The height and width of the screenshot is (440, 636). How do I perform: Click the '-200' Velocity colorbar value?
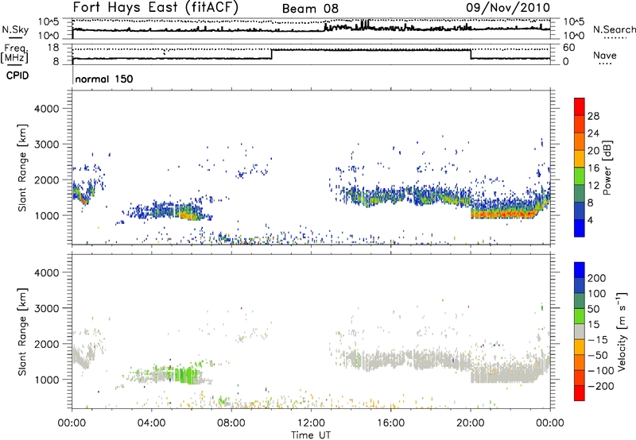tap(601, 386)
